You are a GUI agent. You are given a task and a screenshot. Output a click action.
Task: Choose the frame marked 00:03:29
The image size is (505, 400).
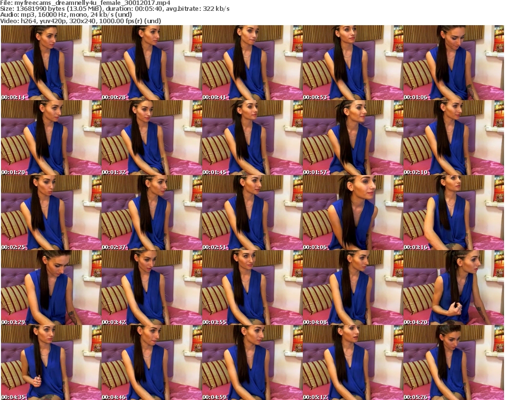[51, 288]
